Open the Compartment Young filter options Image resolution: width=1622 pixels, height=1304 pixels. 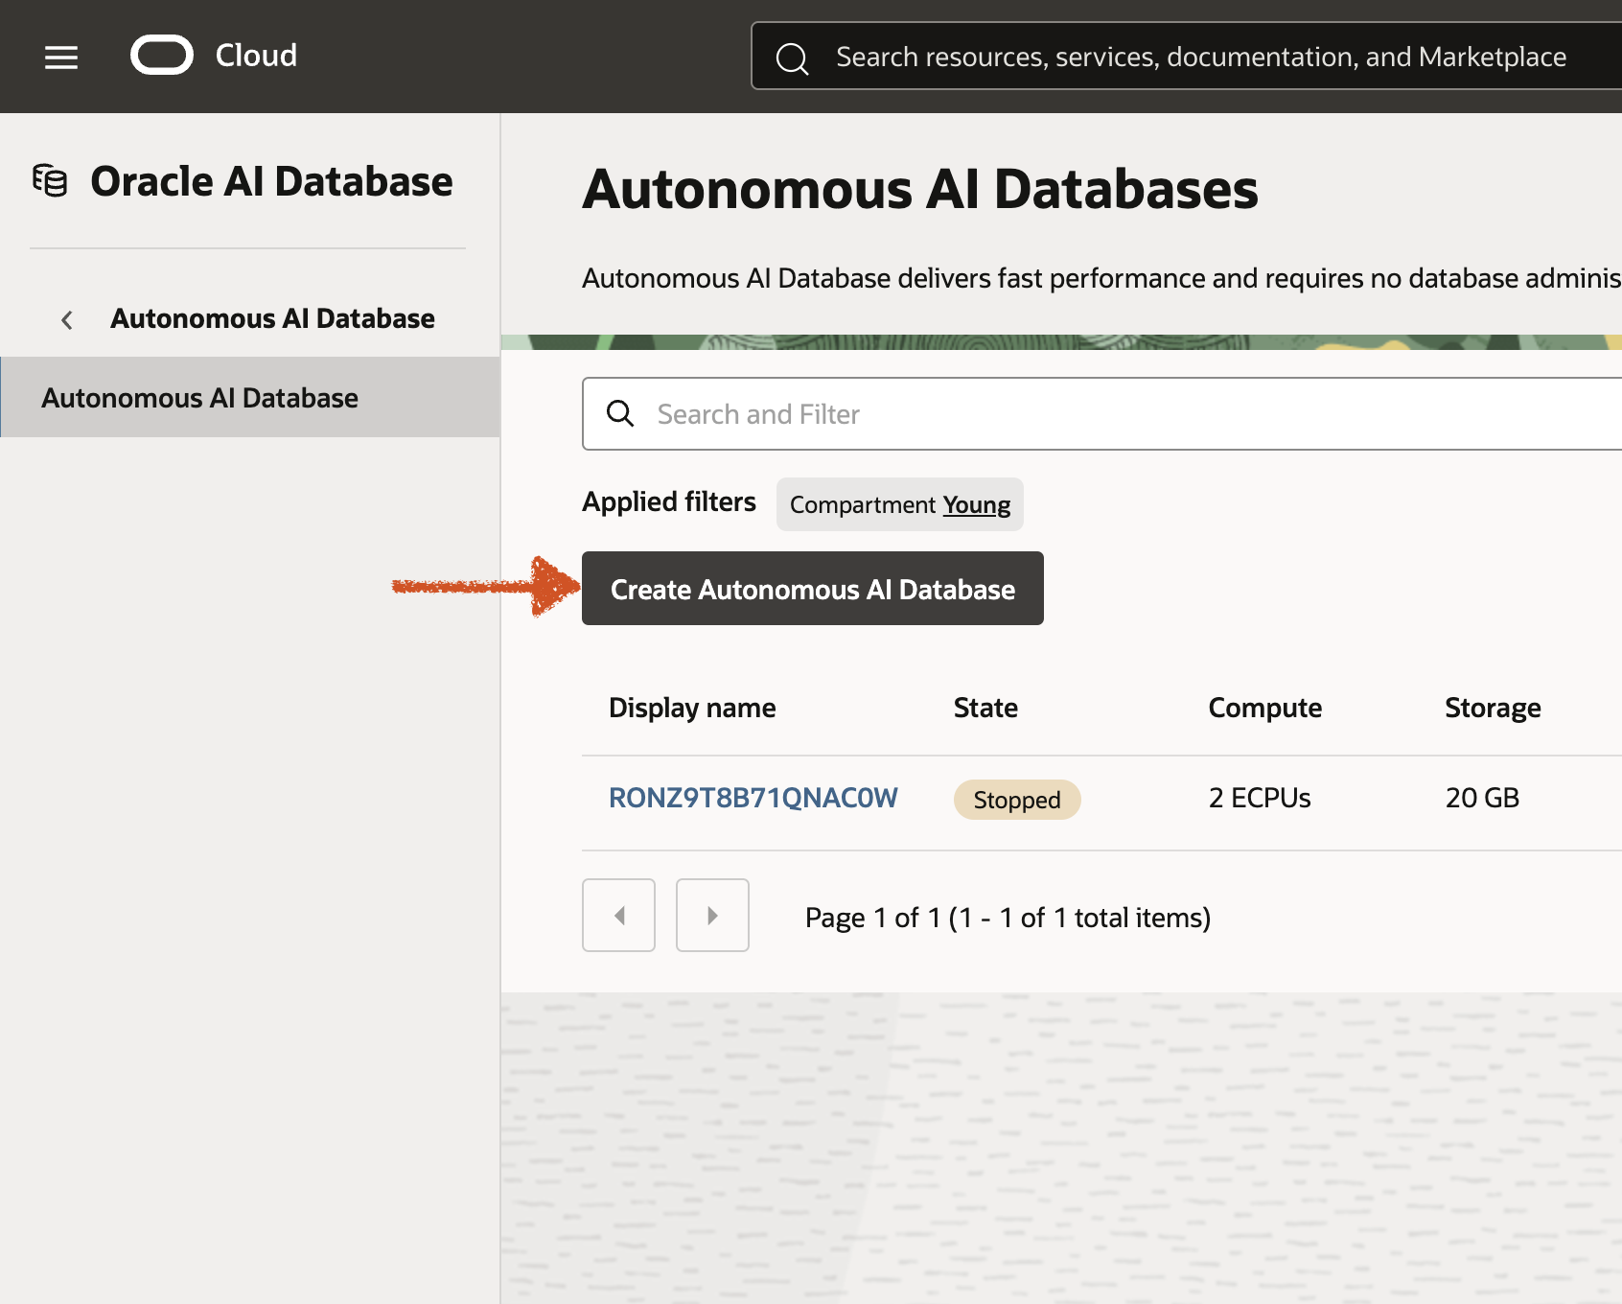(x=976, y=504)
